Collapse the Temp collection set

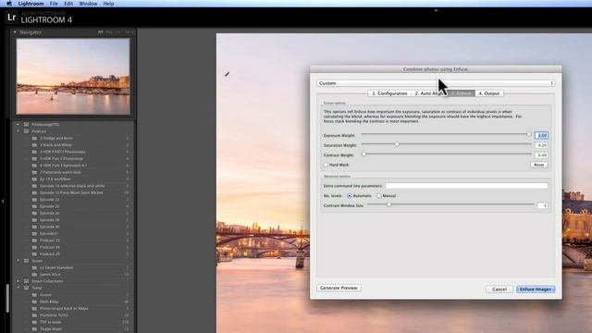tap(18, 288)
